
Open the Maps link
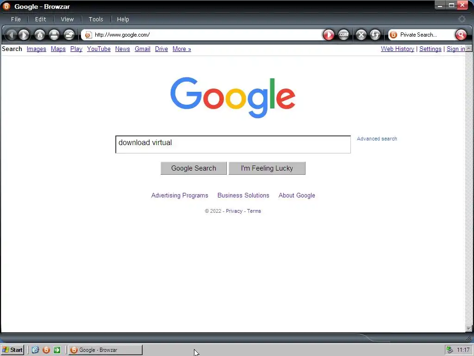point(58,49)
